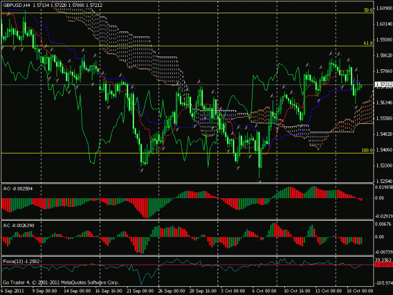Click the AC -0.0026390 indicator label
This screenshot has width=393, height=295.
click(18, 226)
